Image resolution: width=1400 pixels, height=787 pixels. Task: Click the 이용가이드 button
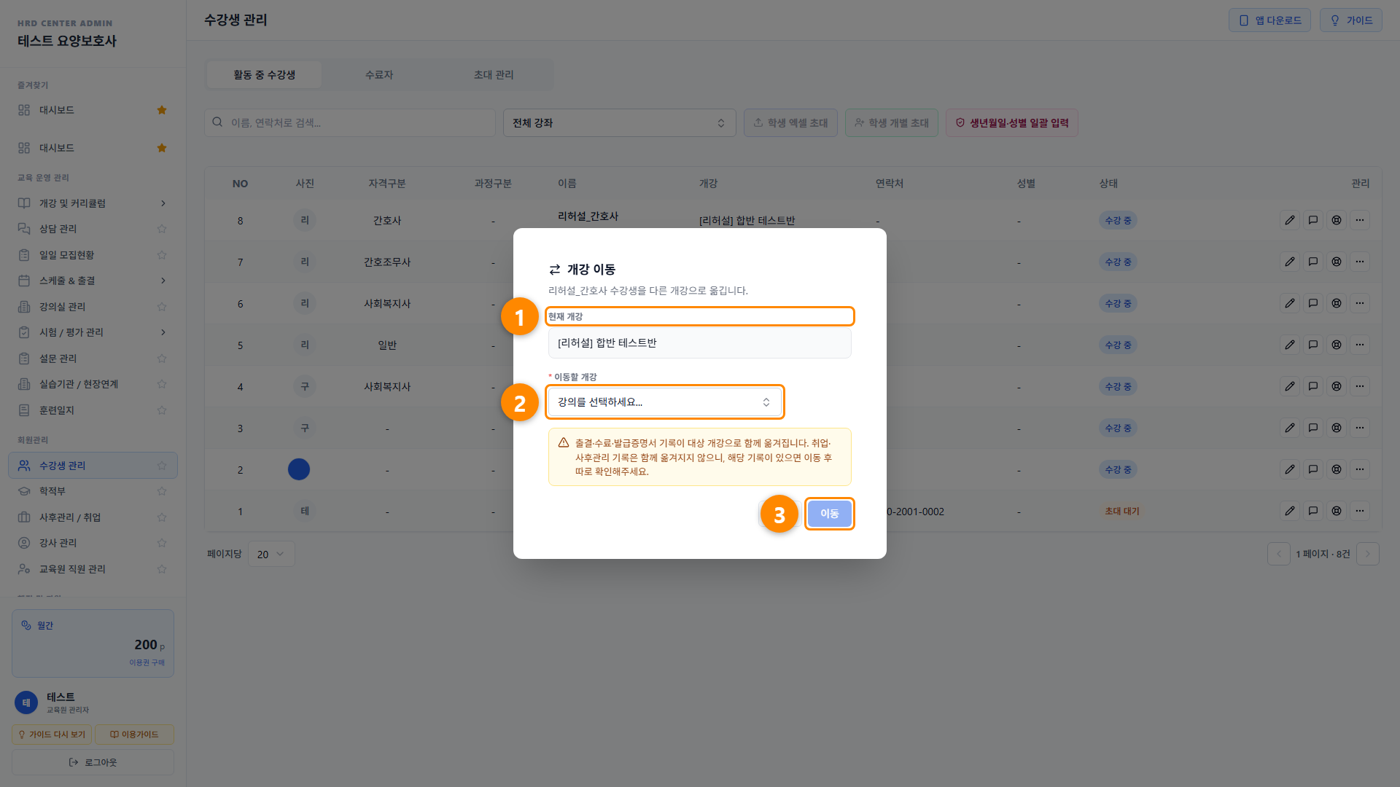tap(134, 735)
